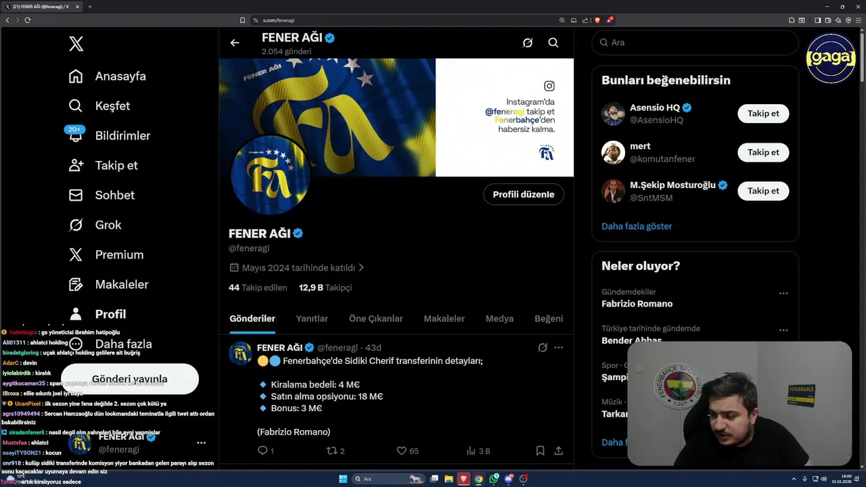Click share icon on the post
Viewport: 866px width, 487px height.
559,450
